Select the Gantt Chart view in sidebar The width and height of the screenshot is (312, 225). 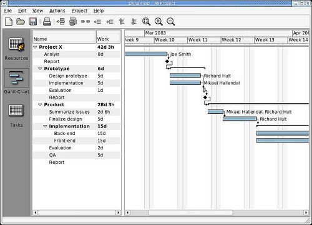coord(16,81)
